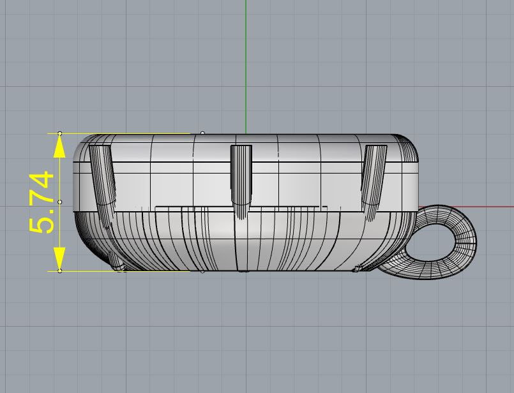Select the upper yellow extension line
Screen dimensions: 514x393
[x=128, y=134]
